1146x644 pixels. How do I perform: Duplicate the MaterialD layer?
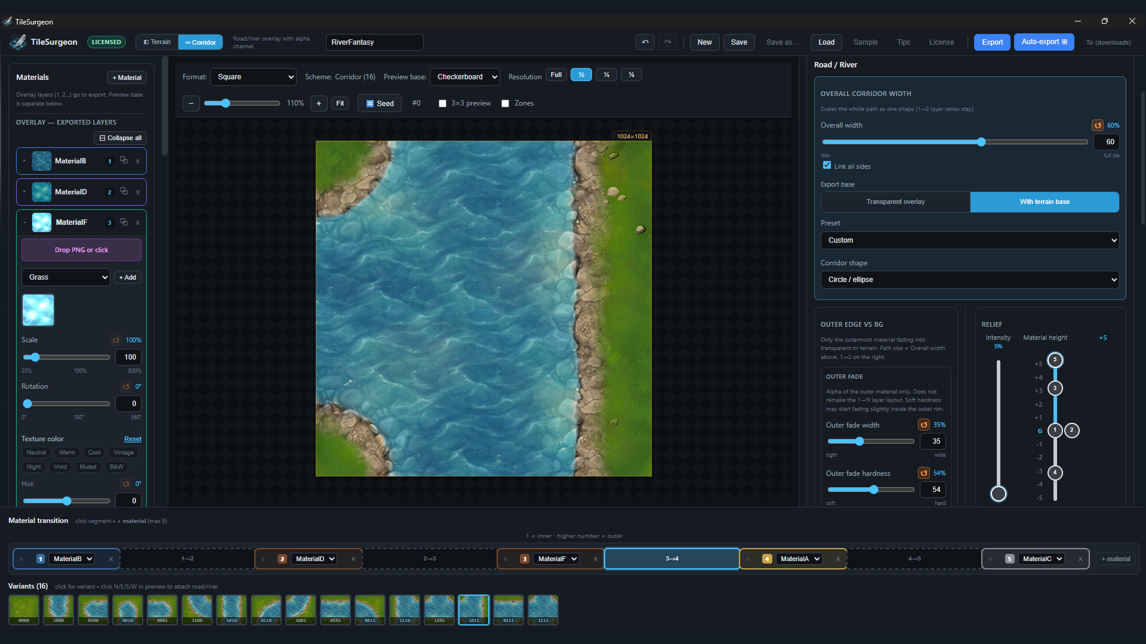(x=124, y=191)
